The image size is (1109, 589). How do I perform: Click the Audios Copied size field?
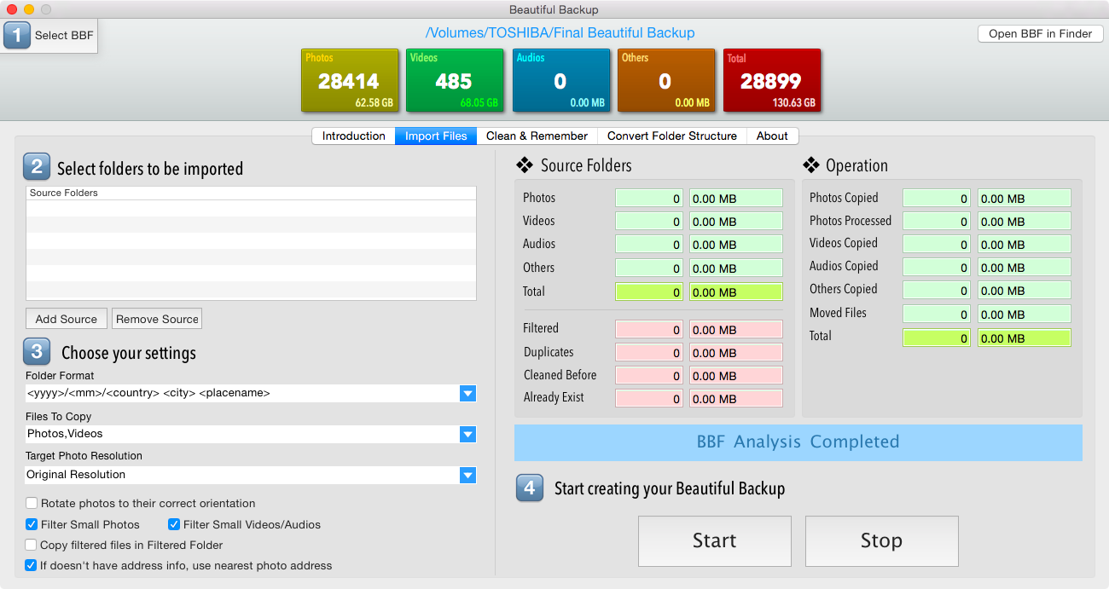[x=1024, y=268]
